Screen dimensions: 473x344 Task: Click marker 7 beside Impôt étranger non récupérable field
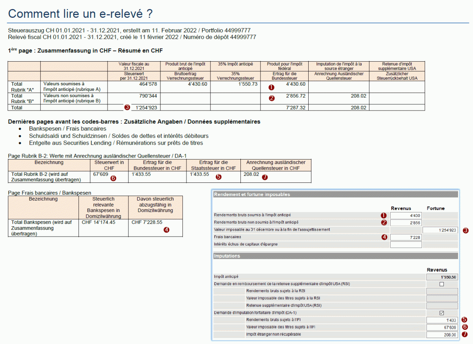[x=464, y=335]
